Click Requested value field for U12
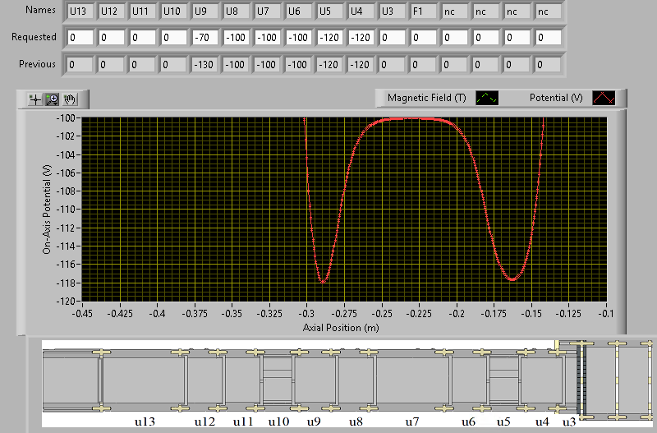The width and height of the screenshot is (657, 433). (x=112, y=38)
